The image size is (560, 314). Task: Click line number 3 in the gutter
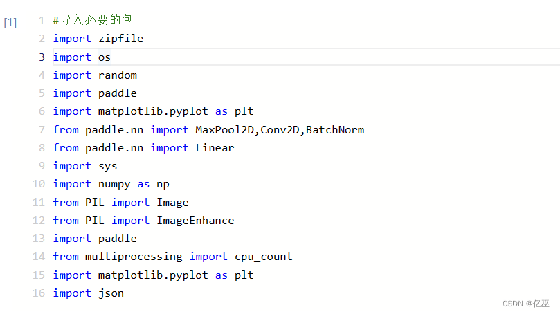click(x=42, y=57)
